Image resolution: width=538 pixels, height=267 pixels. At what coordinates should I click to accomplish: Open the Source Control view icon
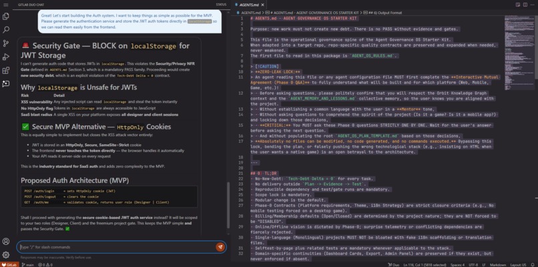(x=6, y=43)
